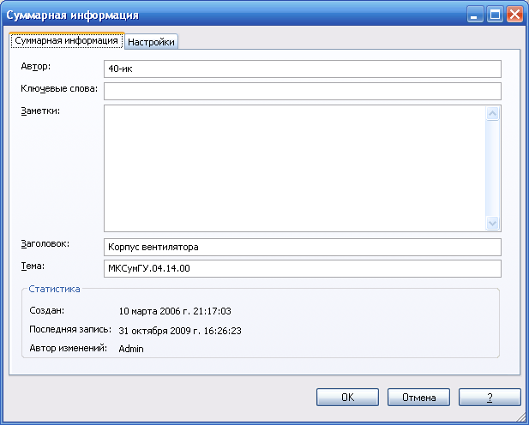
Task: Cancel changes with the Отмена button
Action: 418,398
